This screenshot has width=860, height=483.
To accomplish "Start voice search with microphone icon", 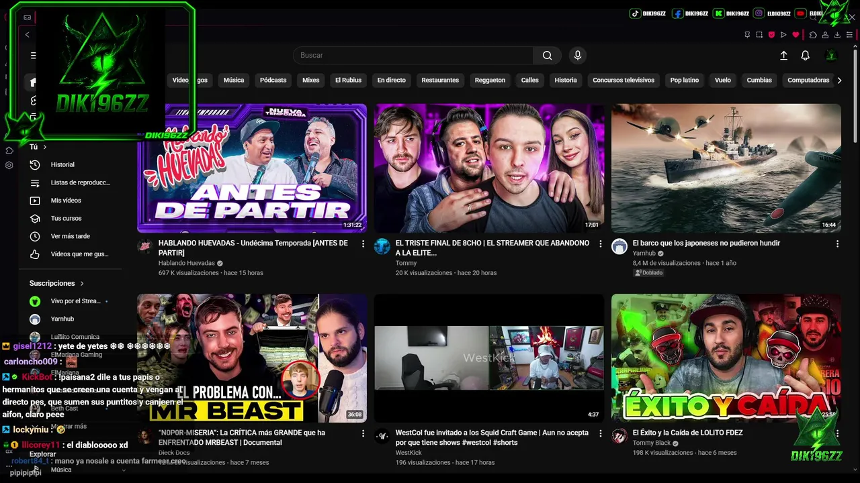I will pyautogui.click(x=577, y=56).
